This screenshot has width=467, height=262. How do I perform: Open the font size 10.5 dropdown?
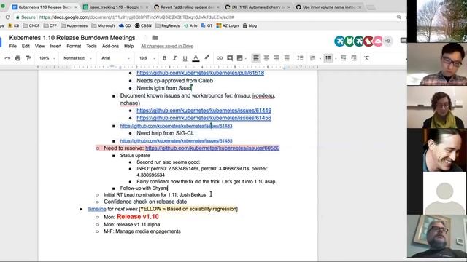147,58
